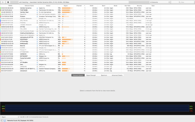Switch to Spectrum tab
195x122 pixels.
tap(104, 75)
